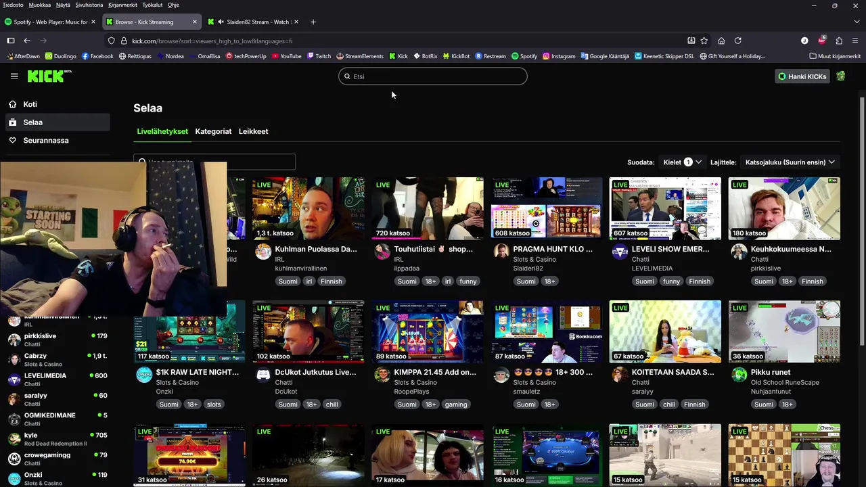The height and width of the screenshot is (487, 866).
Task: Open the Firefox application menu
Action: click(856, 41)
